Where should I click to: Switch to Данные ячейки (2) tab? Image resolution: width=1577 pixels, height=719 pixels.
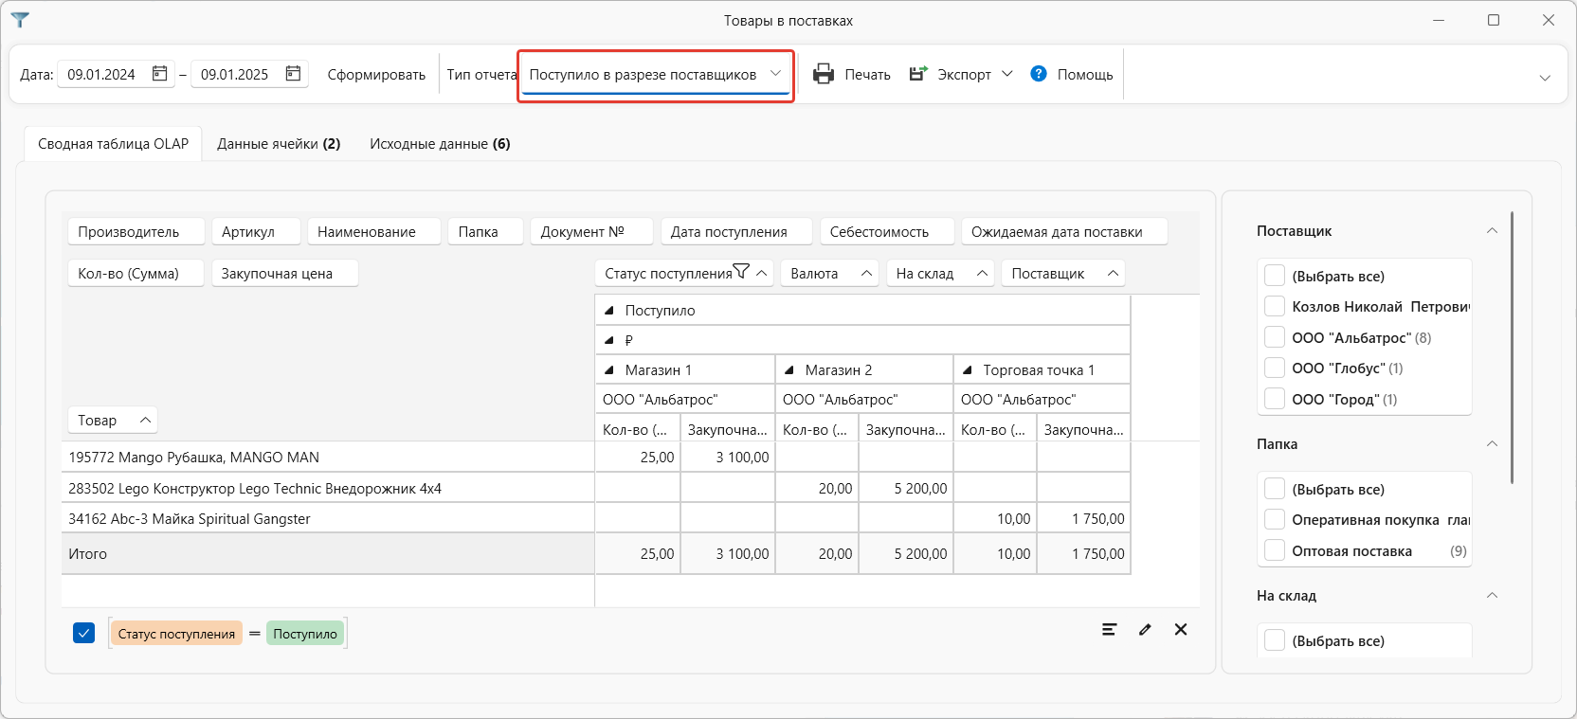coord(279,144)
